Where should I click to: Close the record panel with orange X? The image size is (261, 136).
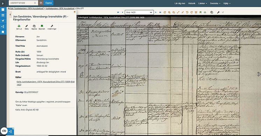[75, 12]
